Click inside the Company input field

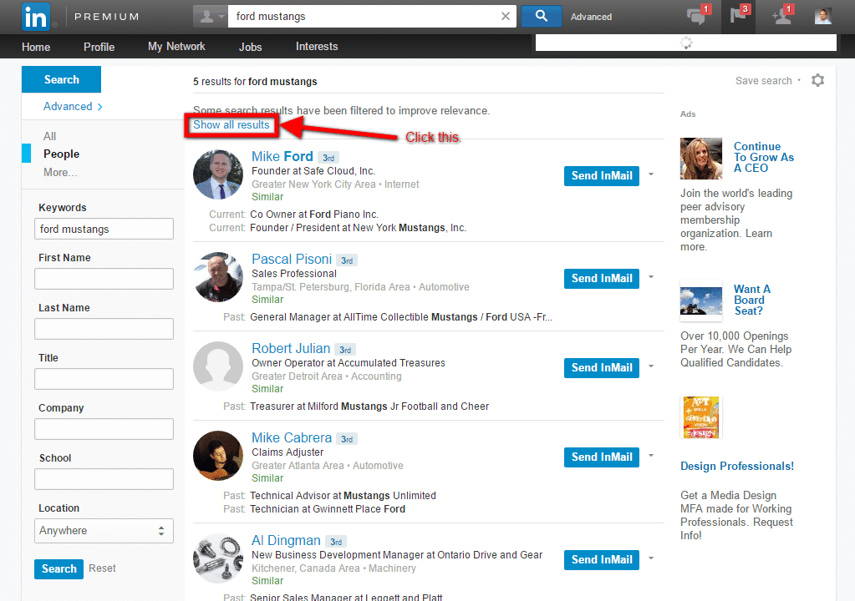click(x=104, y=429)
